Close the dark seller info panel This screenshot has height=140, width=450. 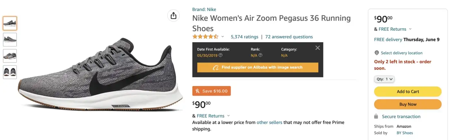click(x=318, y=48)
